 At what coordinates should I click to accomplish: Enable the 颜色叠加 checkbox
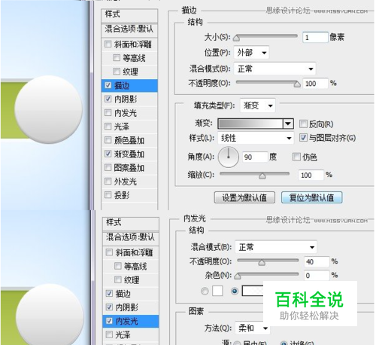point(108,140)
